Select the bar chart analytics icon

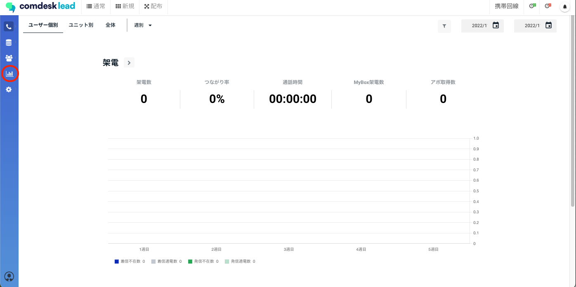[x=9, y=74]
